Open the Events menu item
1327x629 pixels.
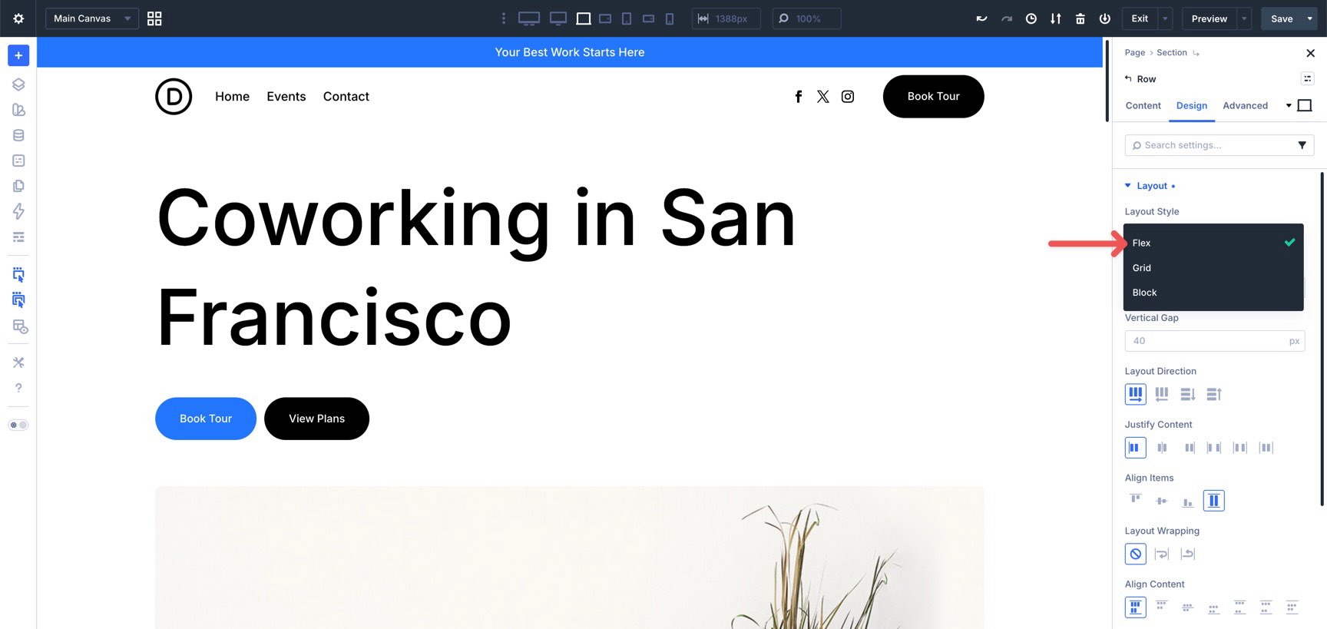pos(286,97)
